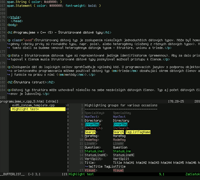
Task: Click 'Highlighting groups for various occasions' title
Action: click(x=121, y=105)
